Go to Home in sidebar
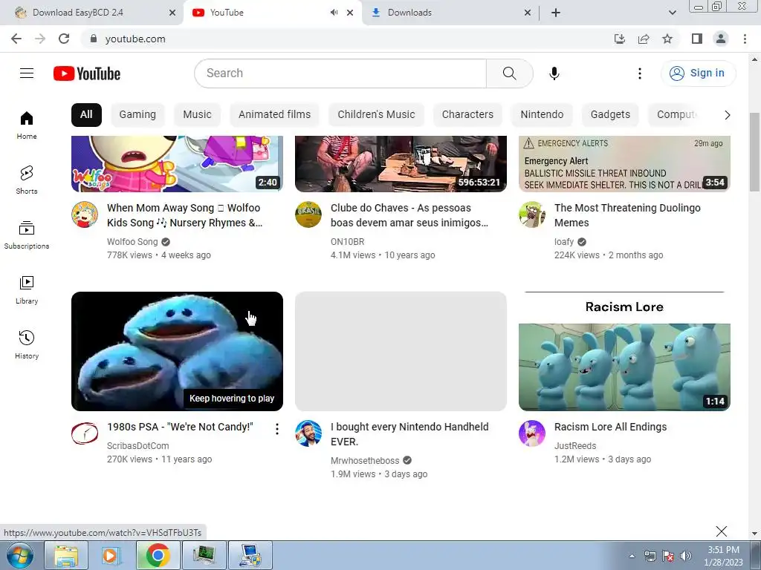This screenshot has width=761, height=570. pyautogui.click(x=27, y=125)
